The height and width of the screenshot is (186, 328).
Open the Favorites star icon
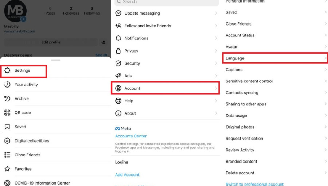7,169
